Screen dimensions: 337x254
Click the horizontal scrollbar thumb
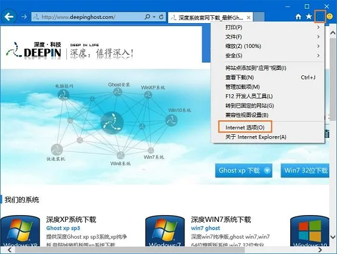130,250
